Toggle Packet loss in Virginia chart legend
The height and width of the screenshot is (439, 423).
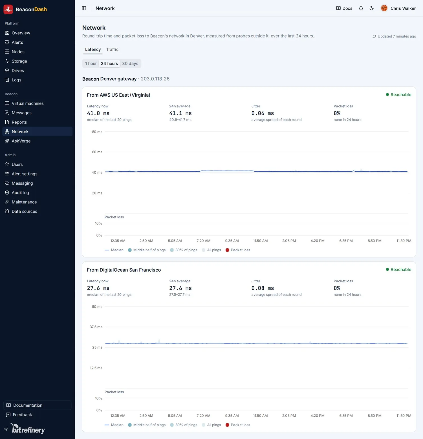238,250
